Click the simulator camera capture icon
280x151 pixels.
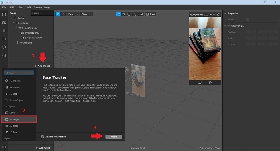point(200,82)
